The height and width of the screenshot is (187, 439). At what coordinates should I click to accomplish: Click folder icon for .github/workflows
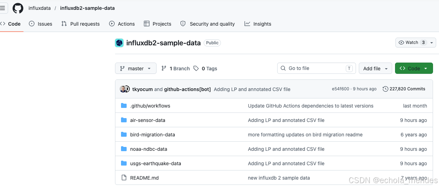click(124, 106)
